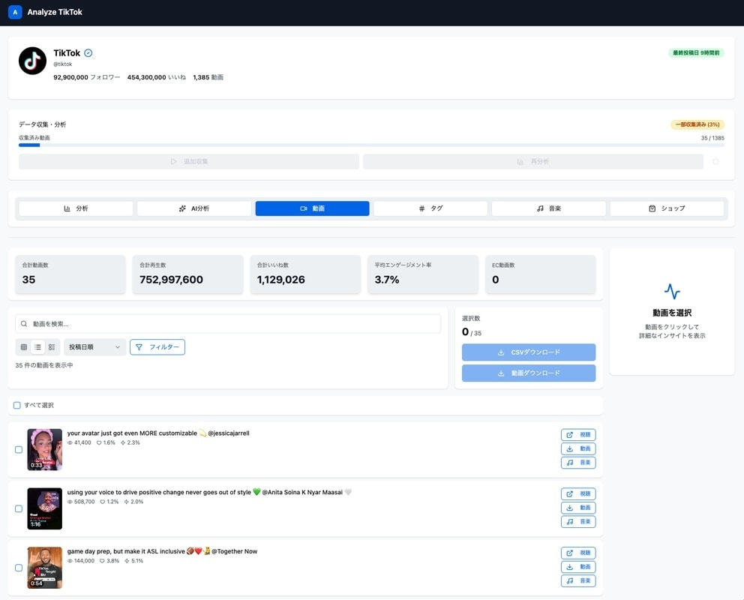Tick the checkbox for the avatar customizable video
Screen dimensions: 744x600
[x=19, y=450]
